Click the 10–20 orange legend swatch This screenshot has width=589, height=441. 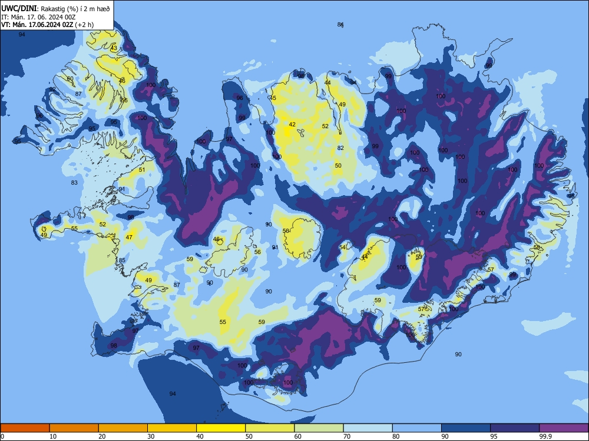[74, 428]
